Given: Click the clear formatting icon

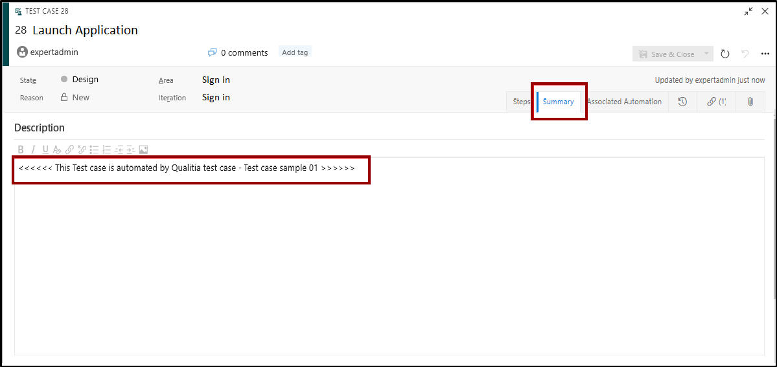Looking at the screenshot, I should pos(57,150).
